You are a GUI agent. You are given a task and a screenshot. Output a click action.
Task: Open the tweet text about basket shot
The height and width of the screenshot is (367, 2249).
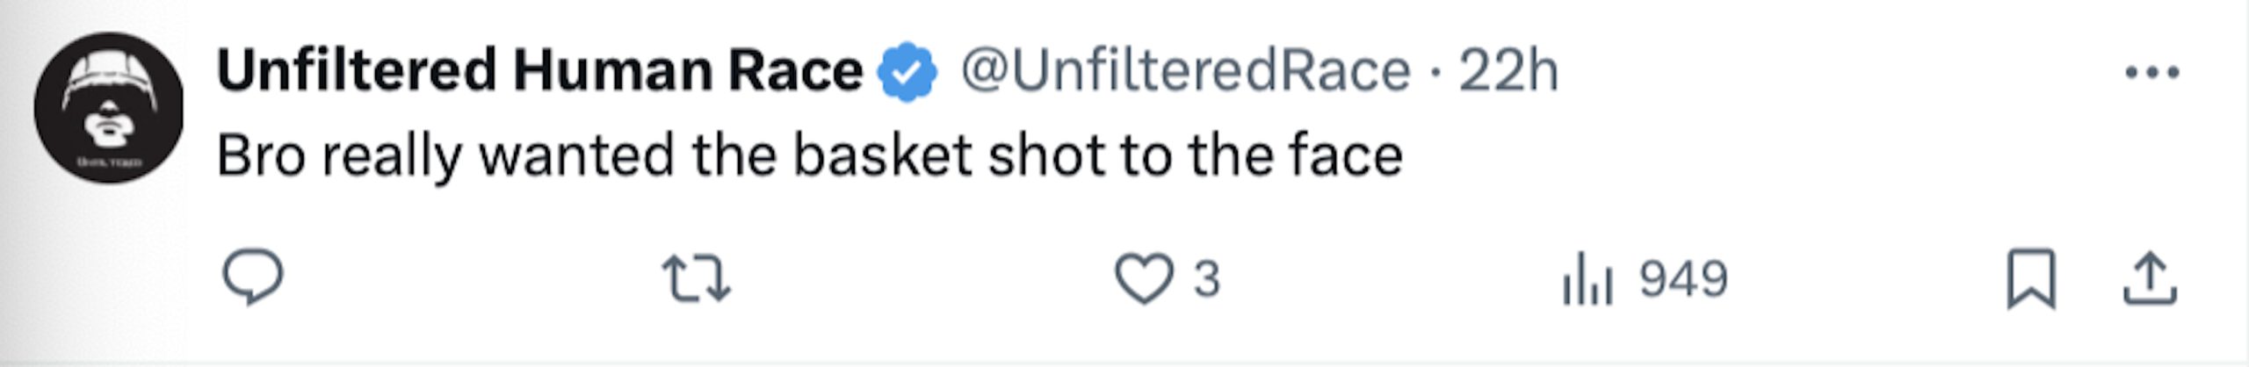coord(809,156)
